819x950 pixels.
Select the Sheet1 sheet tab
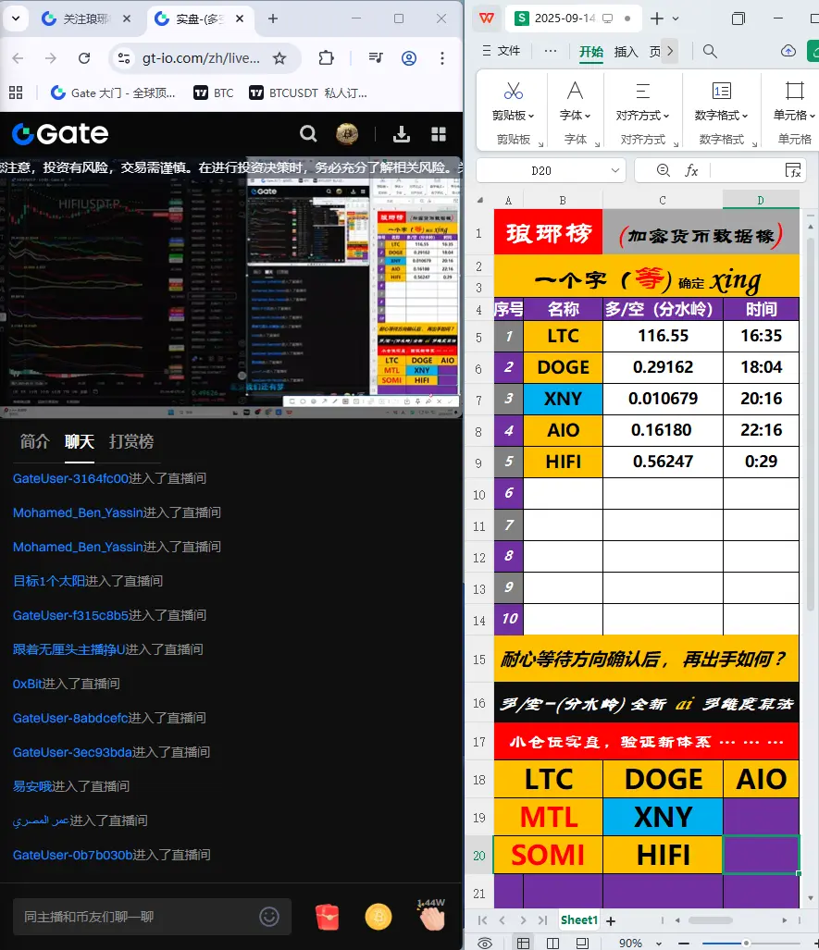click(x=579, y=919)
